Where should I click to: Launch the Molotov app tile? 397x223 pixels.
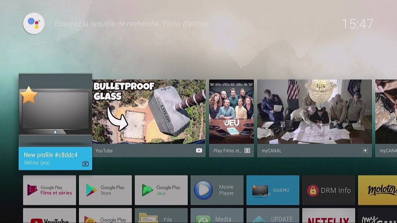pyautogui.click(x=378, y=190)
